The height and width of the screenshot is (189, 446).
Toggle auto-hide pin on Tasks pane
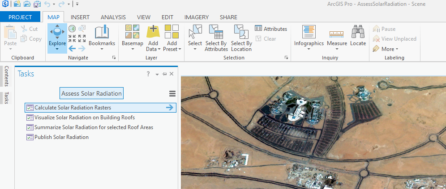(x=164, y=74)
